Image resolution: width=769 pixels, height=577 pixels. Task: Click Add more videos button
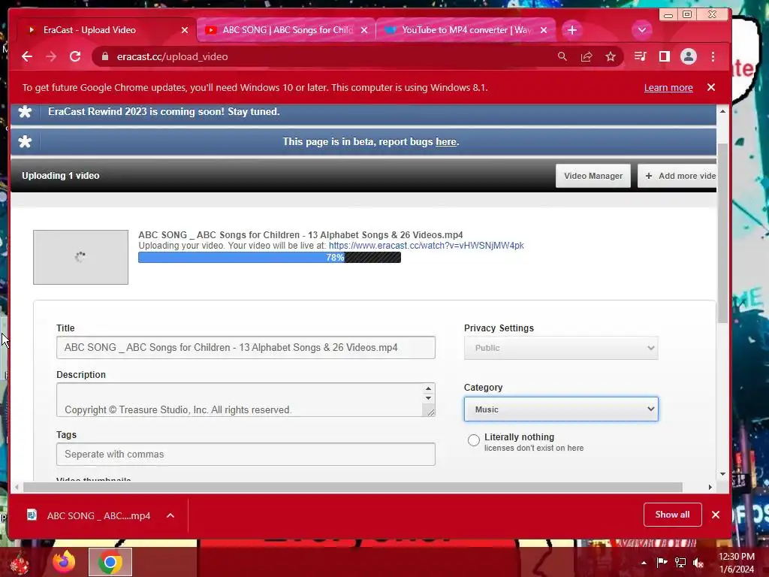point(677,176)
